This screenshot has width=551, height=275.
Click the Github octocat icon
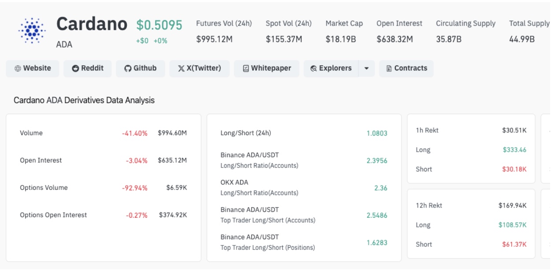point(128,68)
